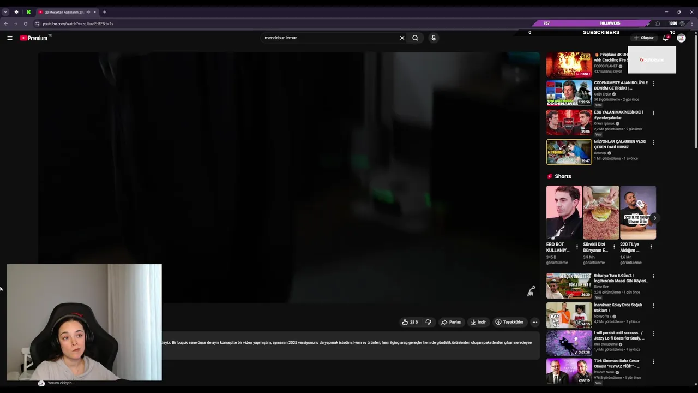This screenshot has width=698, height=393.
Task: Open options for 220 TL'ye short
Action: [651, 247]
